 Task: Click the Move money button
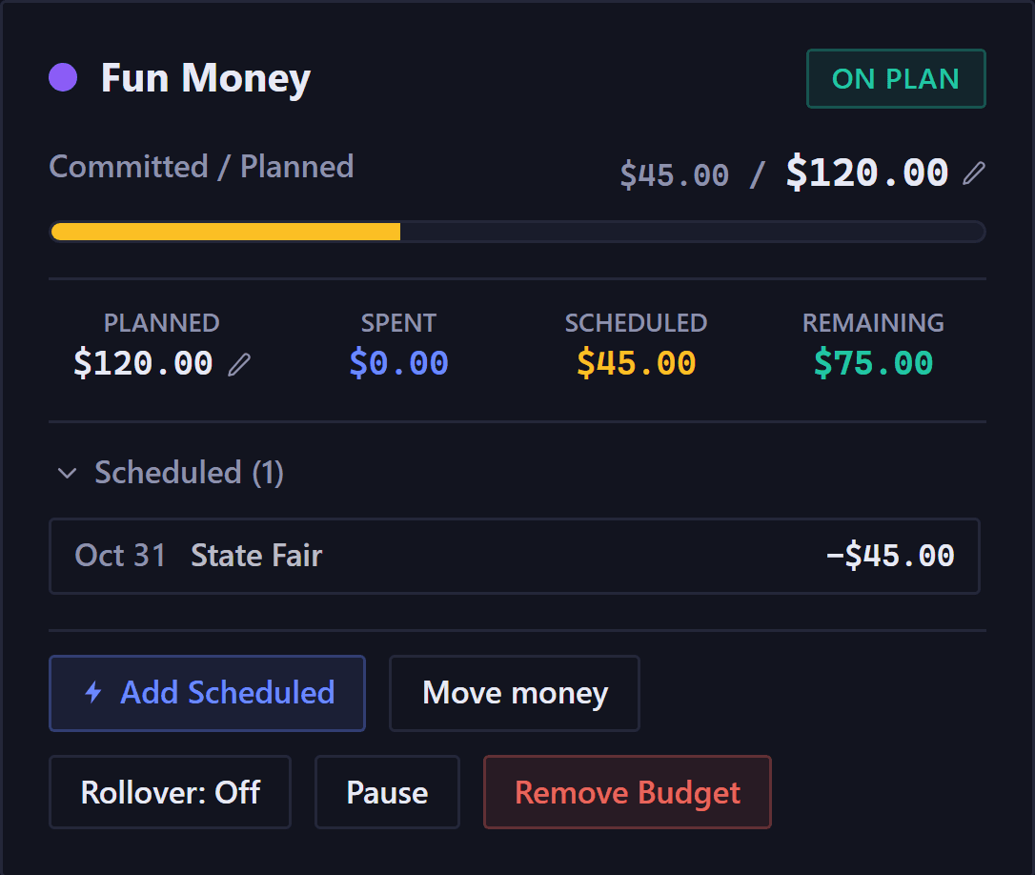coord(515,693)
